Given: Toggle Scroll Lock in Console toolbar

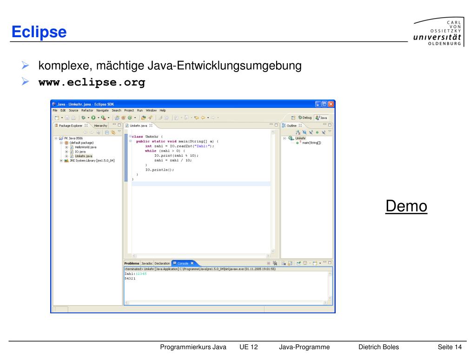Looking at the screenshot, I should pos(290,263).
